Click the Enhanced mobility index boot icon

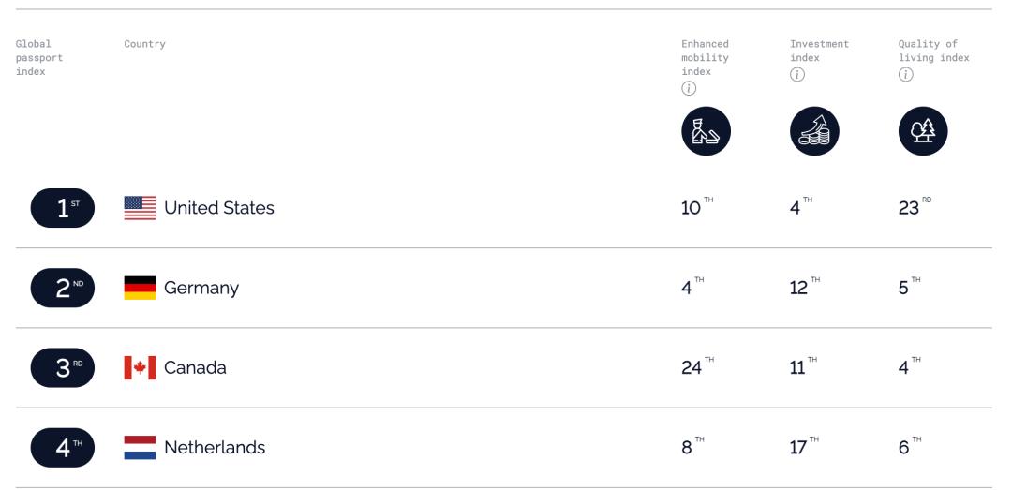pyautogui.click(x=706, y=132)
